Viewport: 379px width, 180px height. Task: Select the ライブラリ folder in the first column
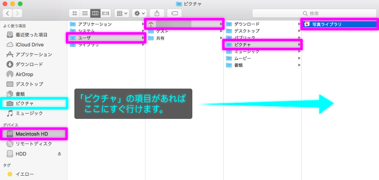(106, 45)
